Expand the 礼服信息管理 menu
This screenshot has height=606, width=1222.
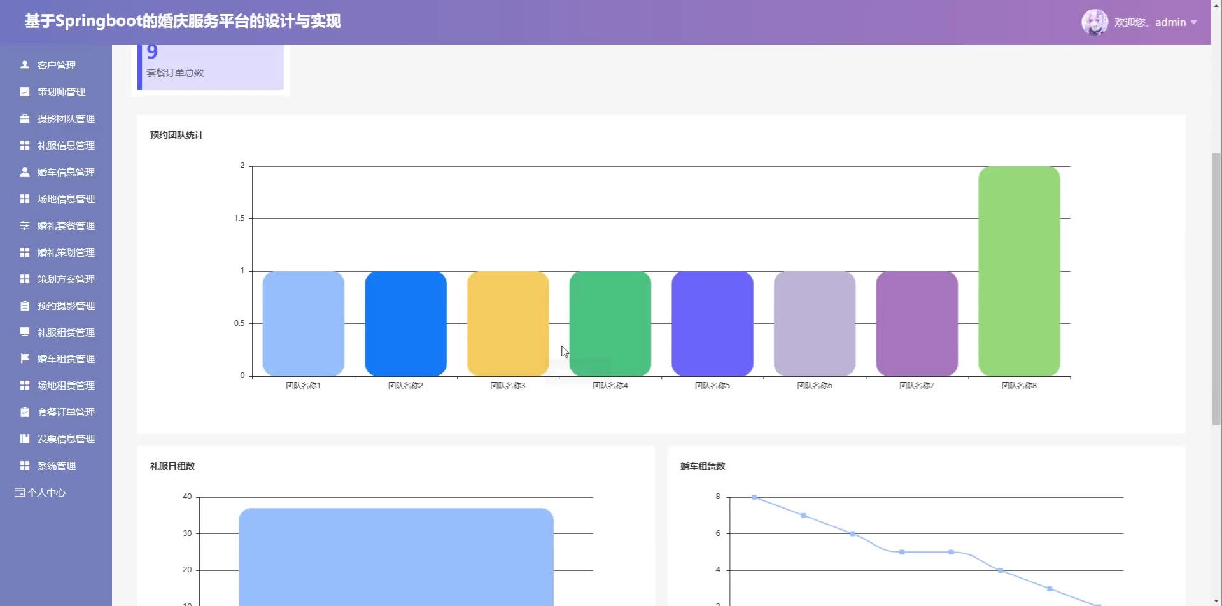pos(66,145)
